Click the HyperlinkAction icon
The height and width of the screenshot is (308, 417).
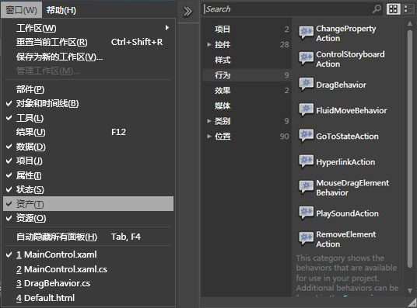(306, 161)
